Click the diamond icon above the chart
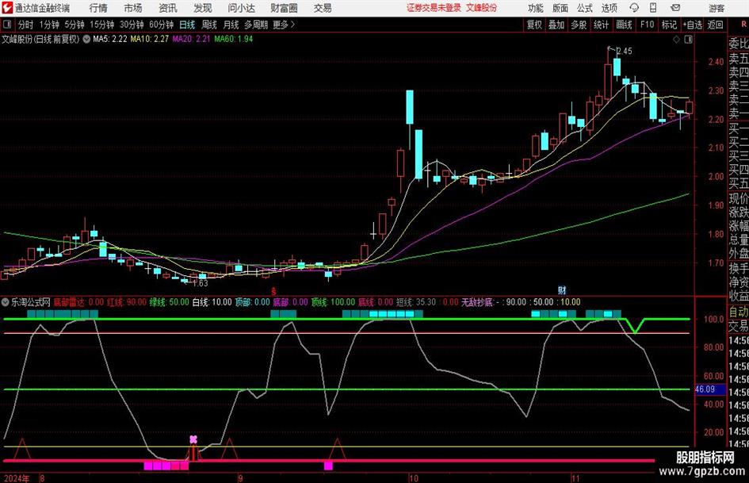Viewport: 749px width, 483px height. pyautogui.click(x=676, y=40)
